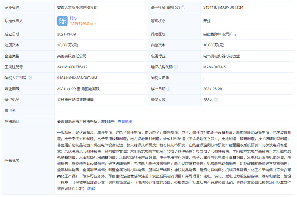Image resolution: width=297 pixels, height=197 pixels.
Task: Click 查看地图 to view map
Action: [125, 122]
